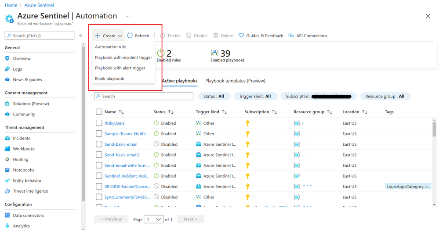Image resolution: width=439 pixels, height=230 pixels.
Task: Check the Send-email-with-form... row checkbox
Action: tap(99, 165)
